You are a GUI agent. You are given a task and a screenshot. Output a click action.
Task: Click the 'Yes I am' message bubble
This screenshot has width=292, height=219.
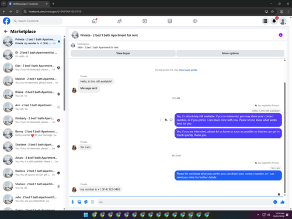(x=85, y=147)
